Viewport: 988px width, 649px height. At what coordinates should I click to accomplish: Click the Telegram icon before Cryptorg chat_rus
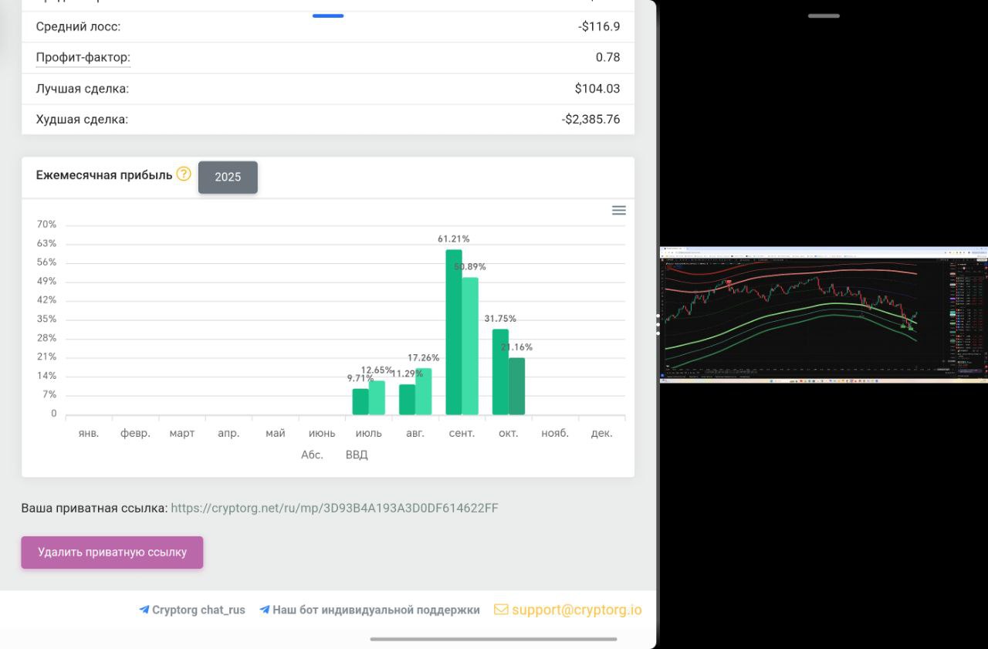[144, 610]
